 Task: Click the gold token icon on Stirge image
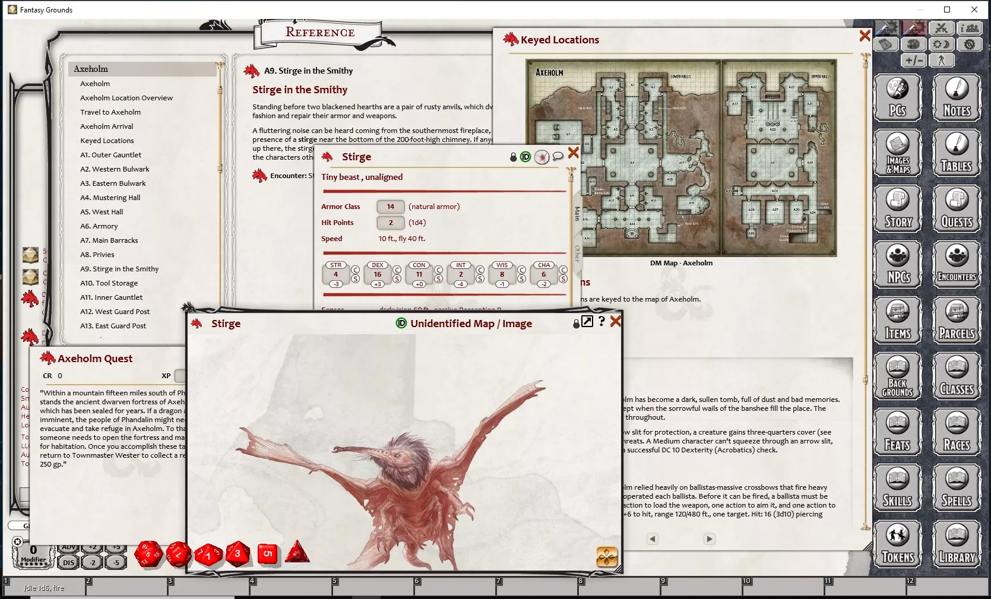coord(607,557)
